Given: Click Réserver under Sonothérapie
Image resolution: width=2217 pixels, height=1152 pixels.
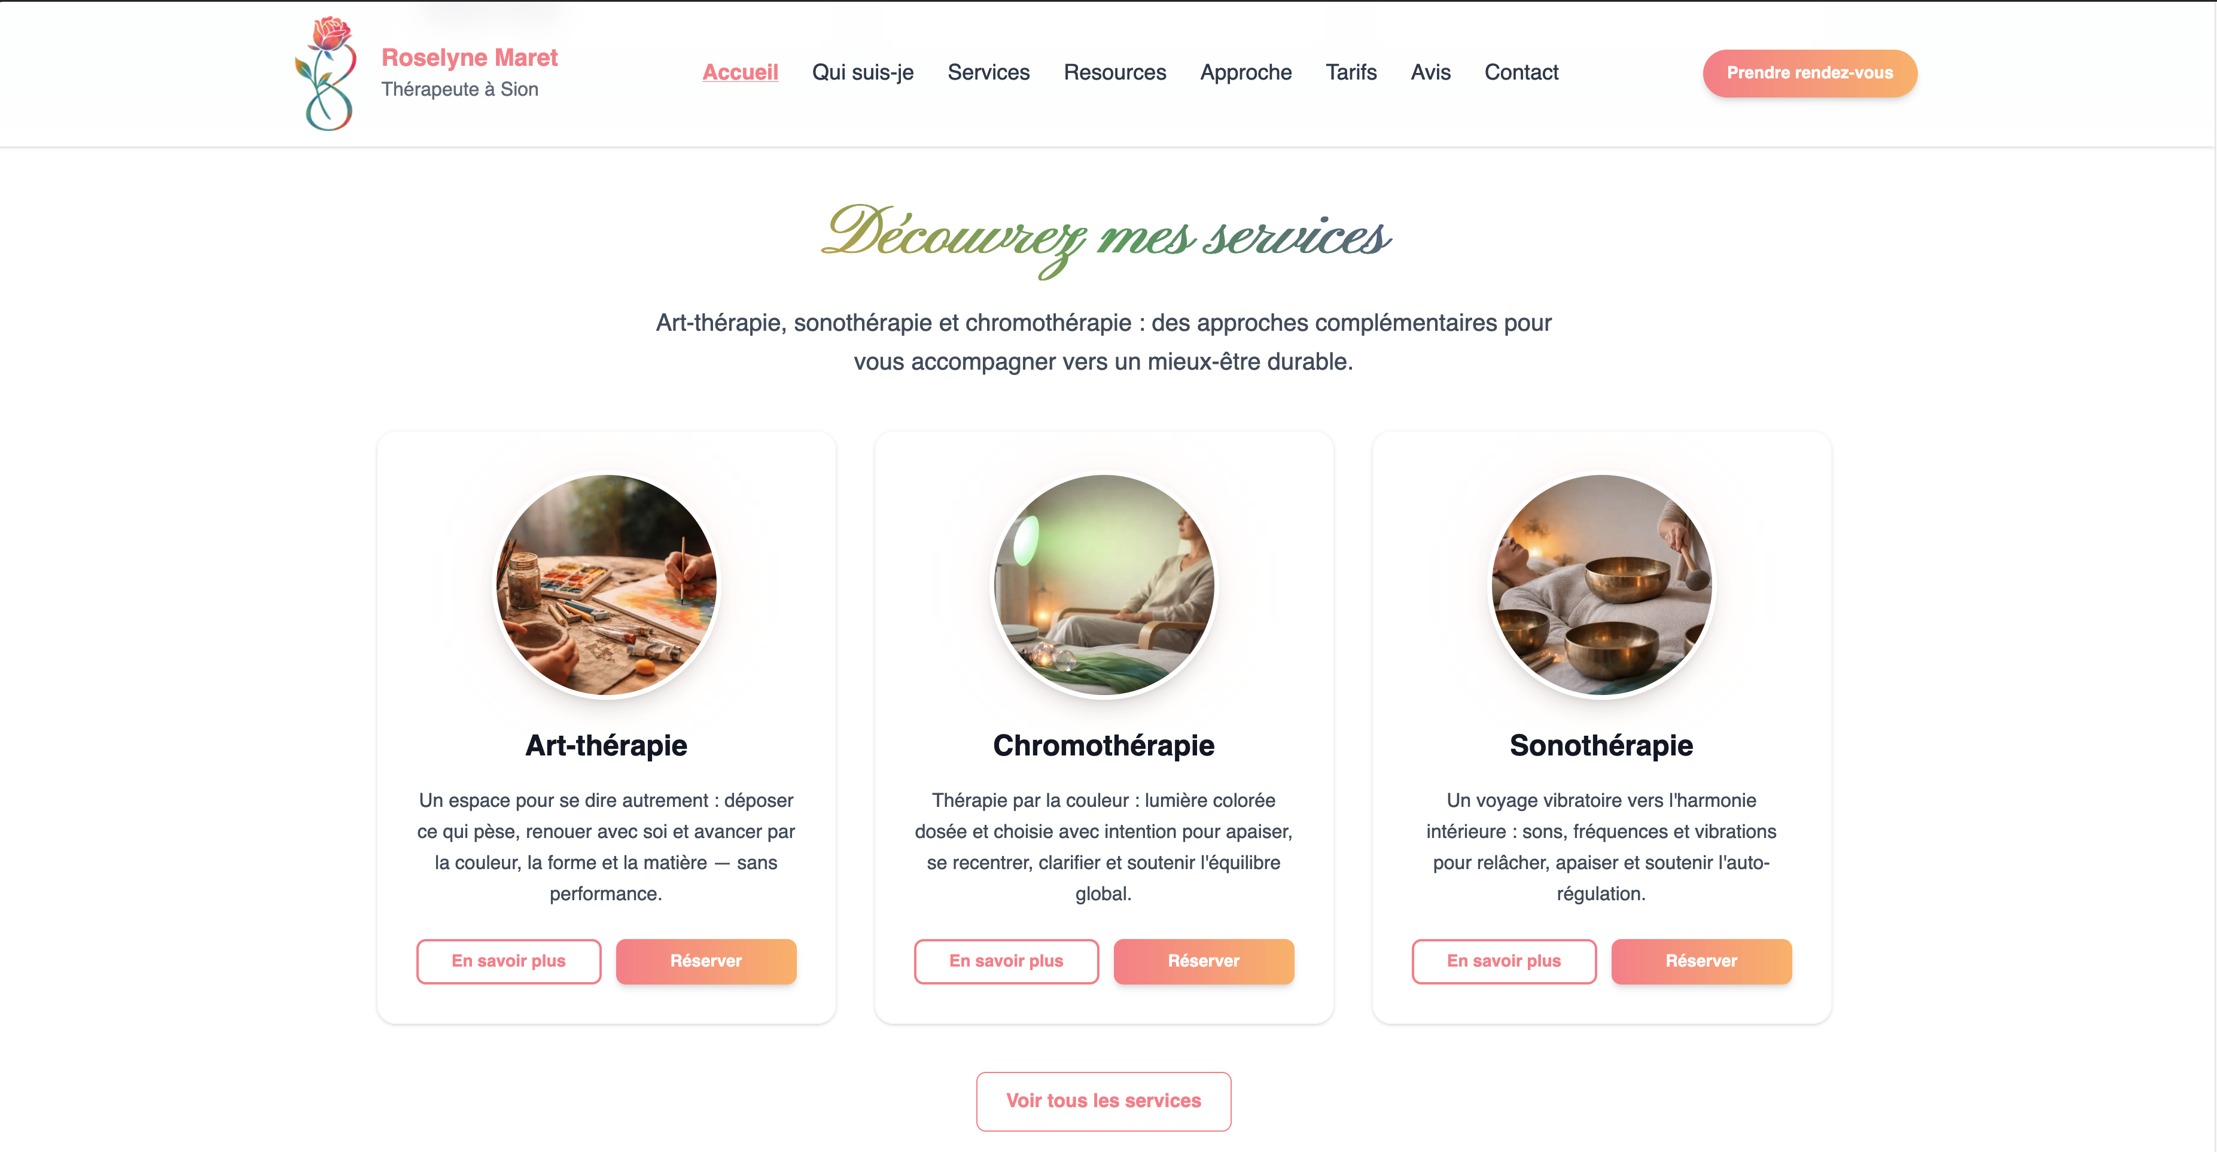Looking at the screenshot, I should tap(1701, 961).
